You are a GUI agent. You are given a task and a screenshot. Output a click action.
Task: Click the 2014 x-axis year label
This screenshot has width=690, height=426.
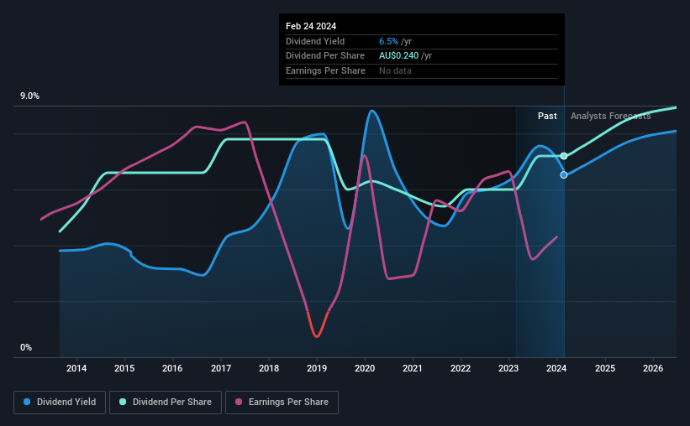76,368
